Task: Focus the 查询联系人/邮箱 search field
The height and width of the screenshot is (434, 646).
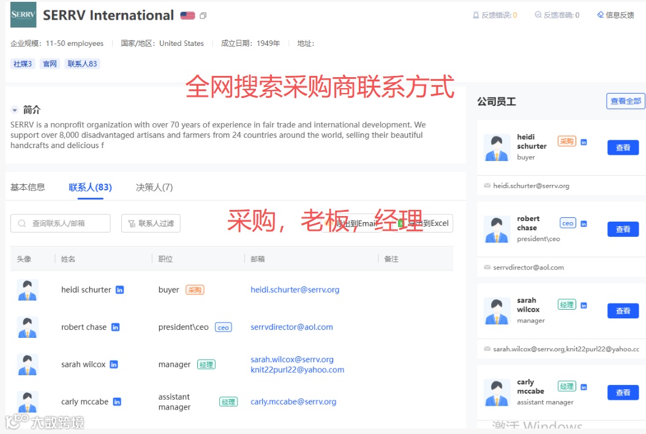Action: click(x=61, y=223)
